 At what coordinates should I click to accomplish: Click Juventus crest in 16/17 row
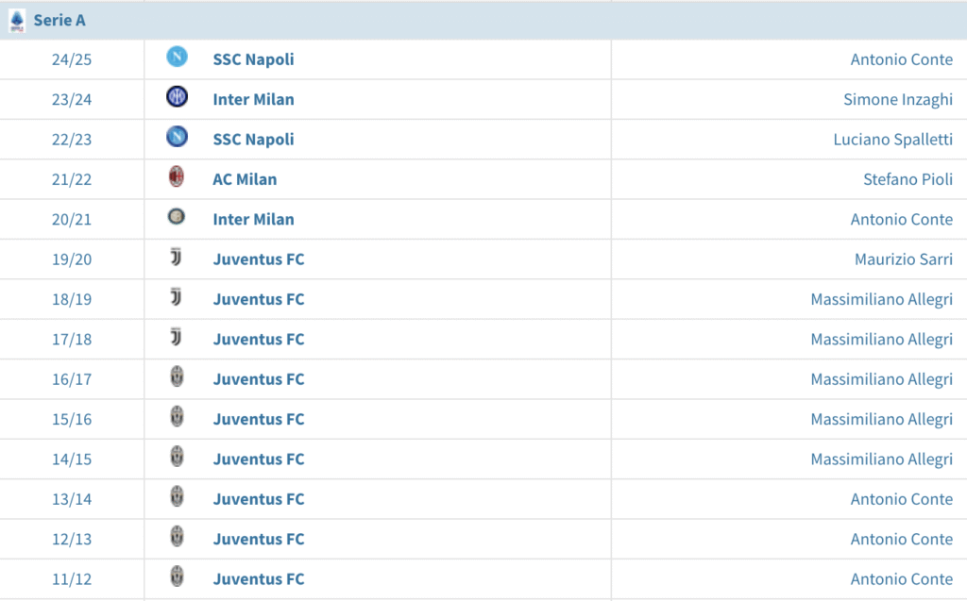point(177,377)
